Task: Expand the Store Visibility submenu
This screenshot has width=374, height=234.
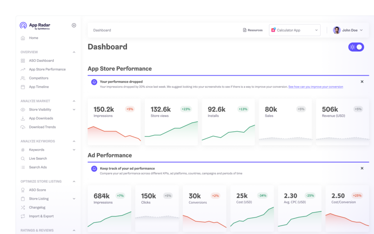Action: (x=74, y=109)
